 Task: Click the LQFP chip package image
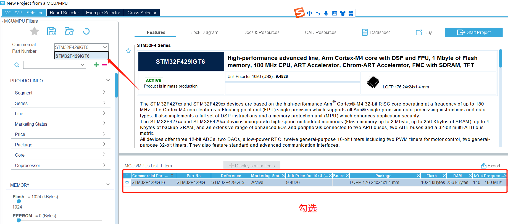click(373, 82)
